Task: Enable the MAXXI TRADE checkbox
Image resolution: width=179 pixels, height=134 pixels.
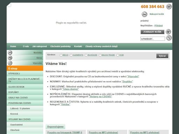Action: click(100, 55)
